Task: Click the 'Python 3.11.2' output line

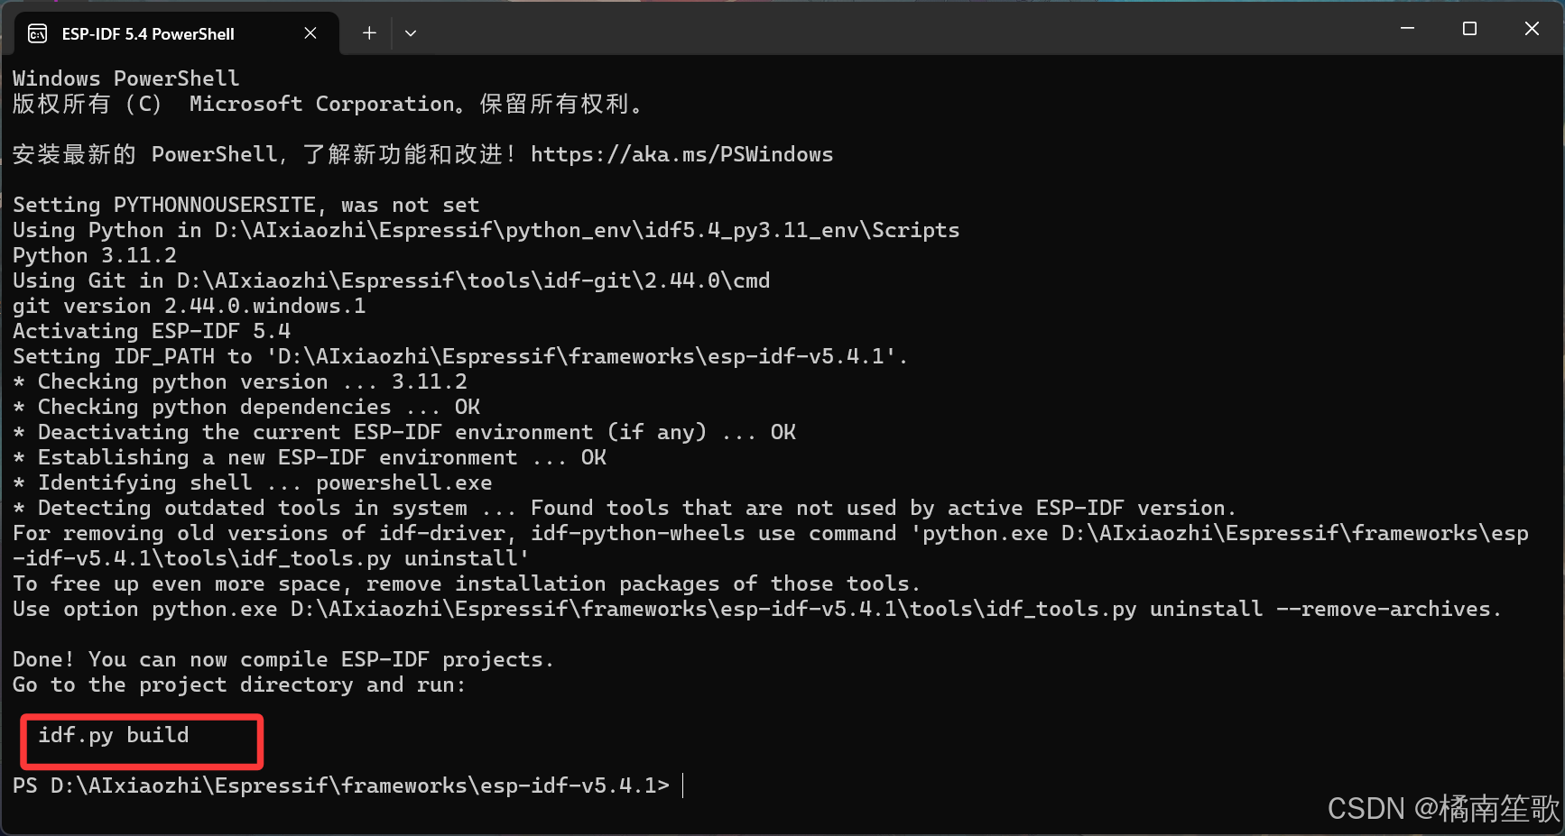Action: [x=95, y=255]
